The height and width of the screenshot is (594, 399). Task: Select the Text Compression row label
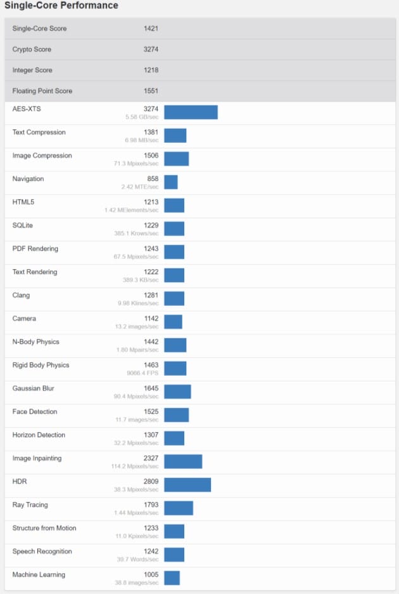coord(39,133)
